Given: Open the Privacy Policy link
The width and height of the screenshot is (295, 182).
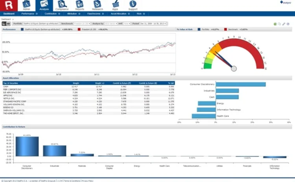Looking at the screenshot, I should tap(87, 181).
